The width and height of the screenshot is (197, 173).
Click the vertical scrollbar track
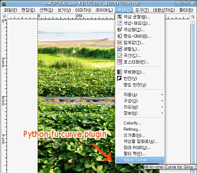(193, 99)
